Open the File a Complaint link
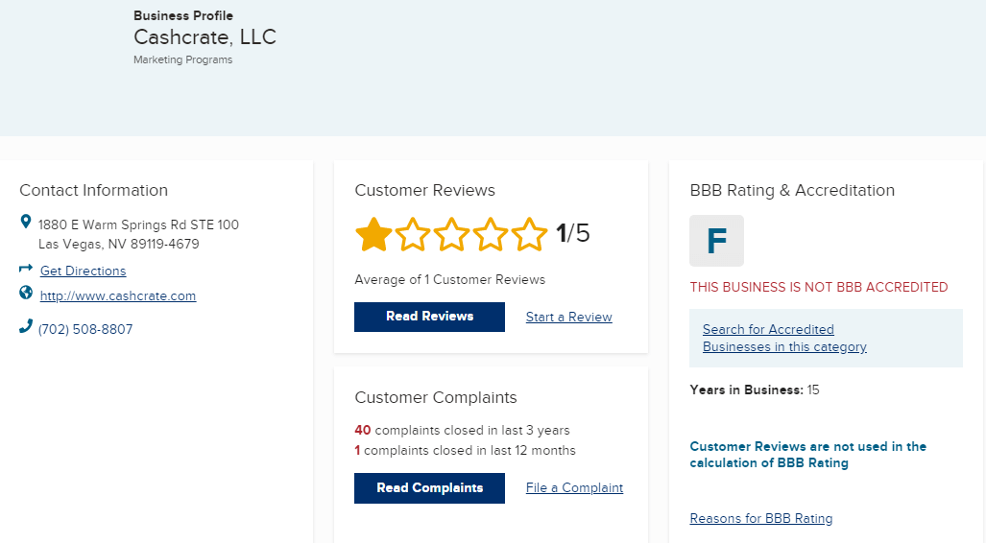 click(x=575, y=487)
